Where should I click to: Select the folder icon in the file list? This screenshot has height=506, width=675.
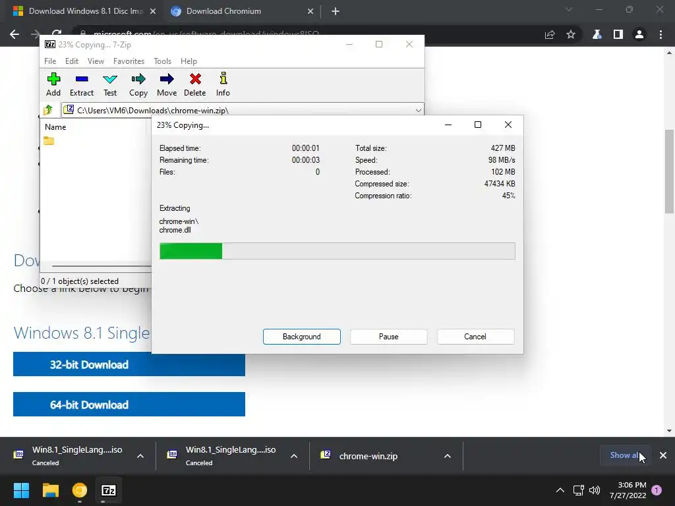[49, 141]
